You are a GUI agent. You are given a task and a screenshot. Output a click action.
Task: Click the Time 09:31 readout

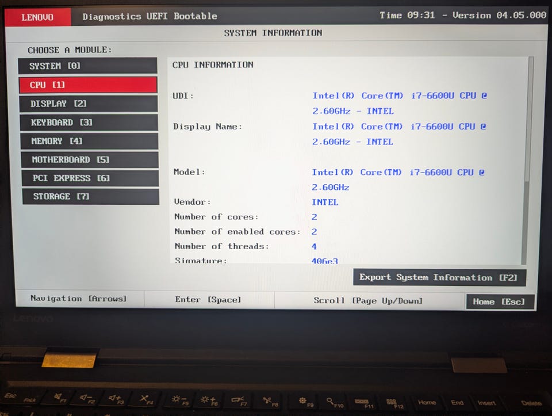(407, 16)
